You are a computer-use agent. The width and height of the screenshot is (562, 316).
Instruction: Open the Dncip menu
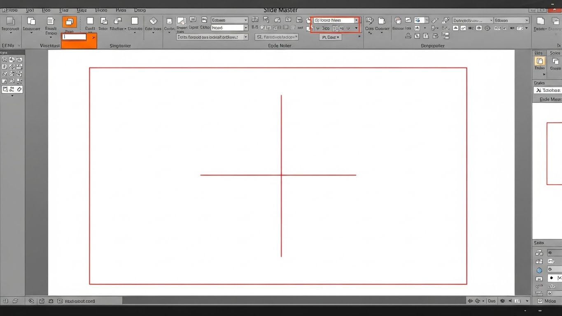pyautogui.click(x=140, y=10)
